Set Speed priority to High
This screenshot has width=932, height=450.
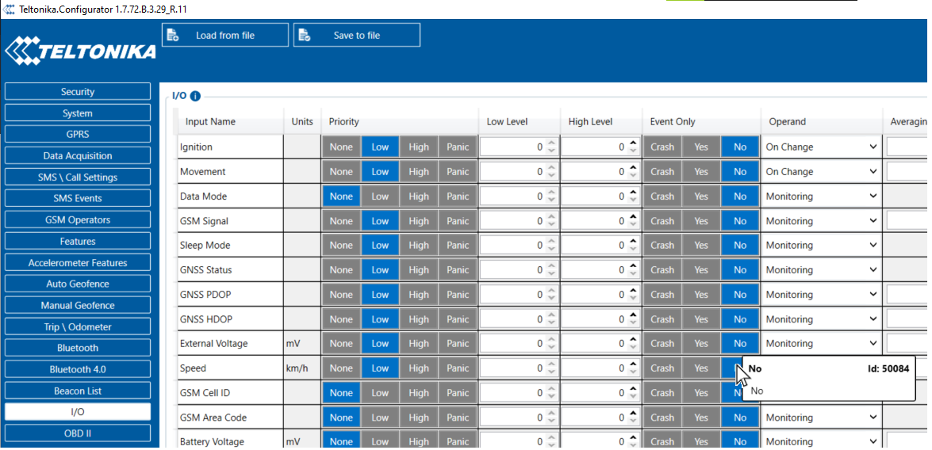[x=419, y=368]
